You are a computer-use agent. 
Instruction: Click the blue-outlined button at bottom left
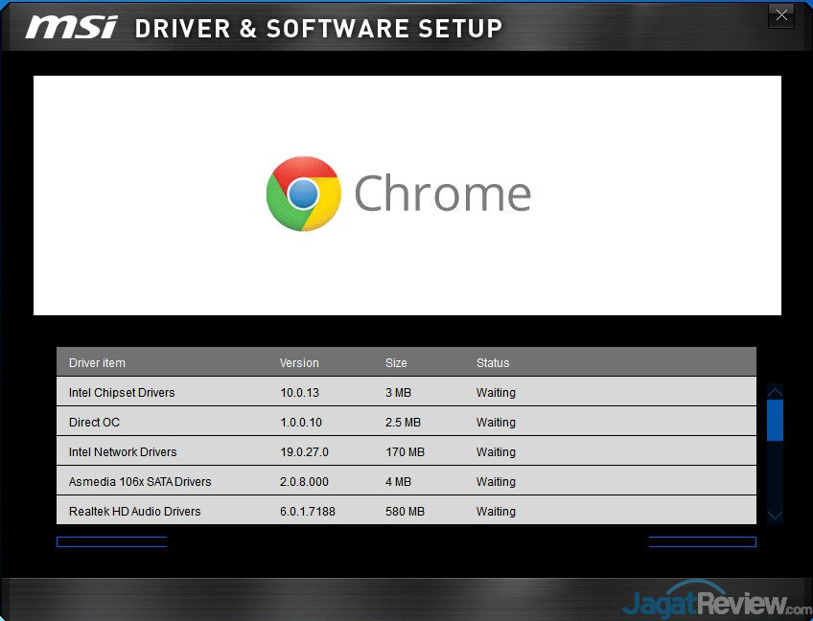click(x=112, y=541)
